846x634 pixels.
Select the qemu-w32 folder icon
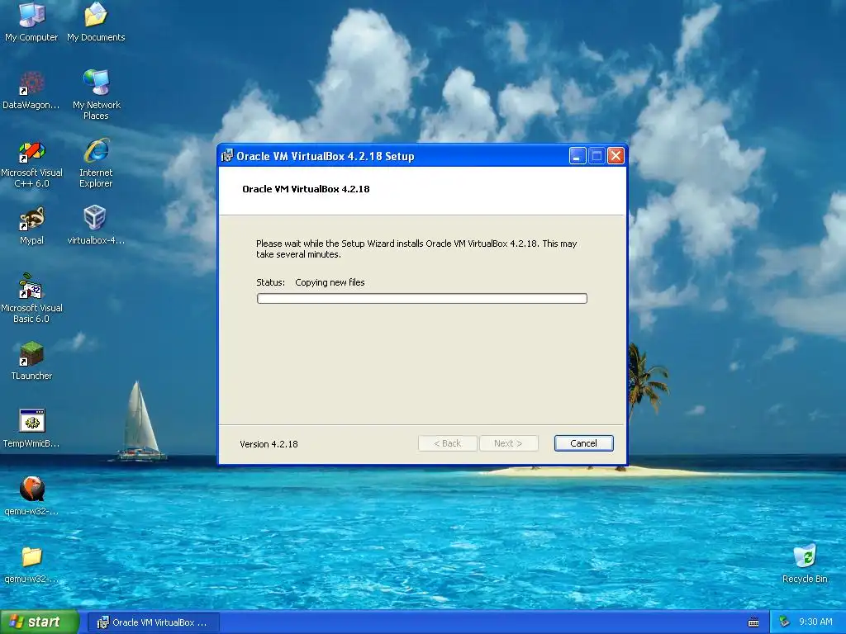click(31, 564)
